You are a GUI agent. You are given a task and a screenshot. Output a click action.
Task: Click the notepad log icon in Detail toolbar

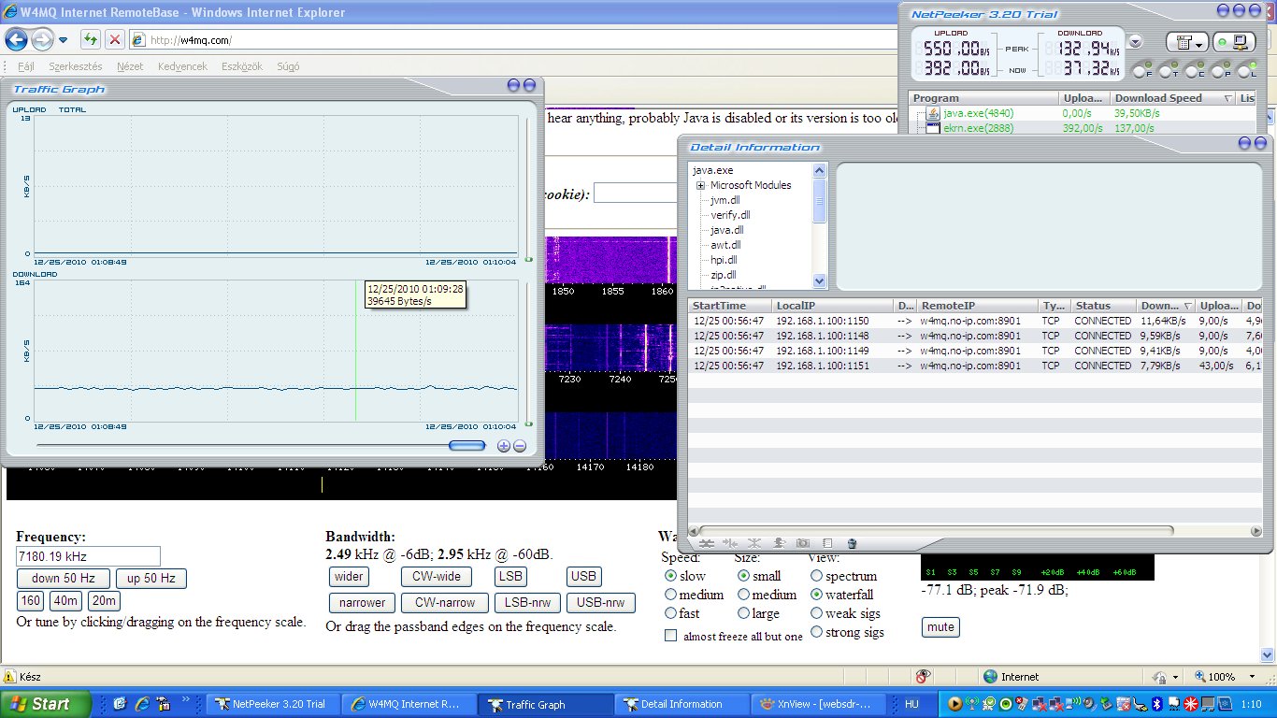coord(827,543)
